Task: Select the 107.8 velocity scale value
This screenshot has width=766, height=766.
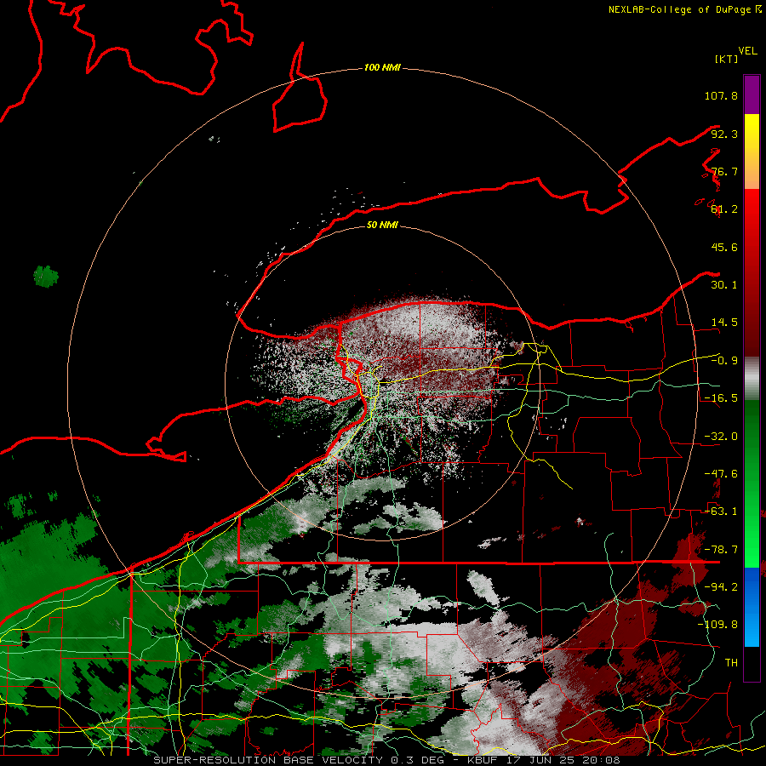Action: click(721, 95)
